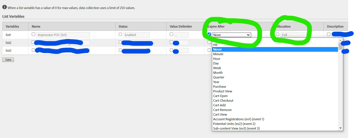Choose Potential Units (ev2) option

click(x=275, y=124)
